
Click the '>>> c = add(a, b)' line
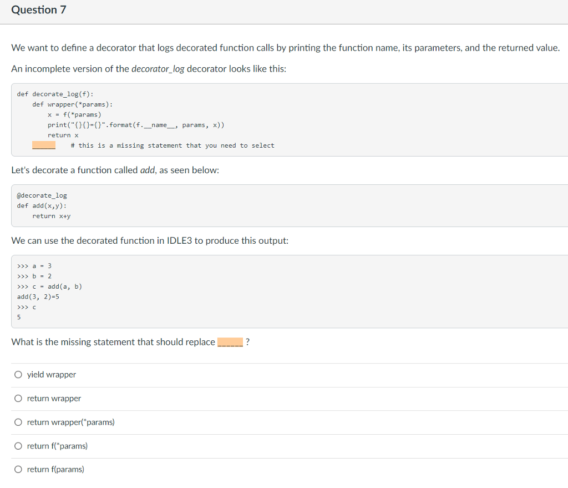point(50,286)
